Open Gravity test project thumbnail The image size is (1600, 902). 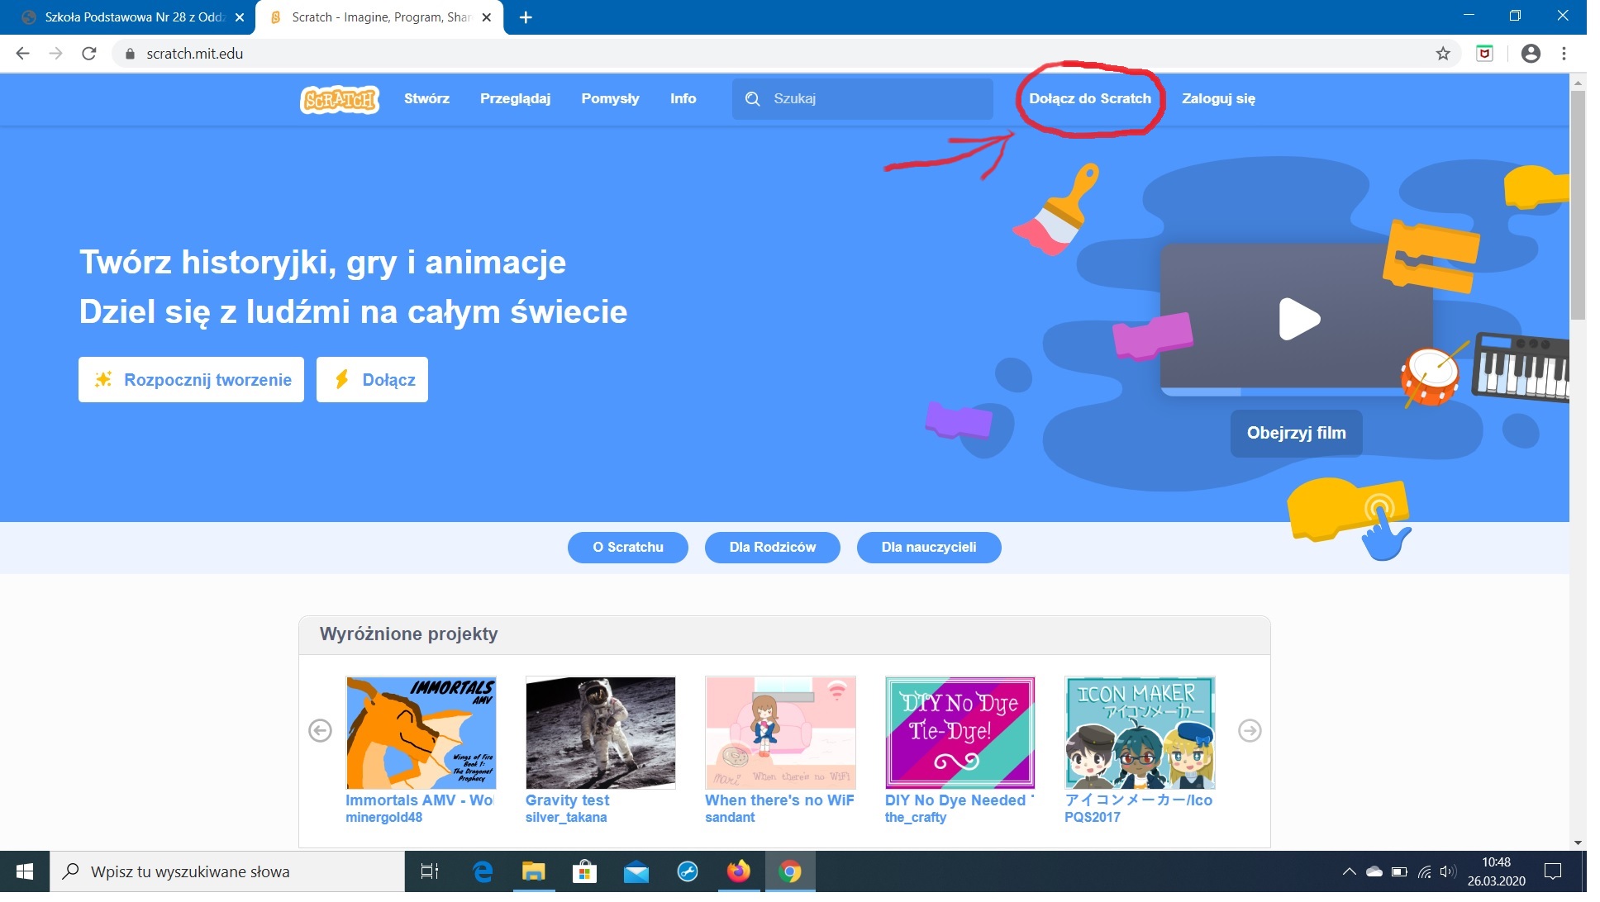point(600,733)
